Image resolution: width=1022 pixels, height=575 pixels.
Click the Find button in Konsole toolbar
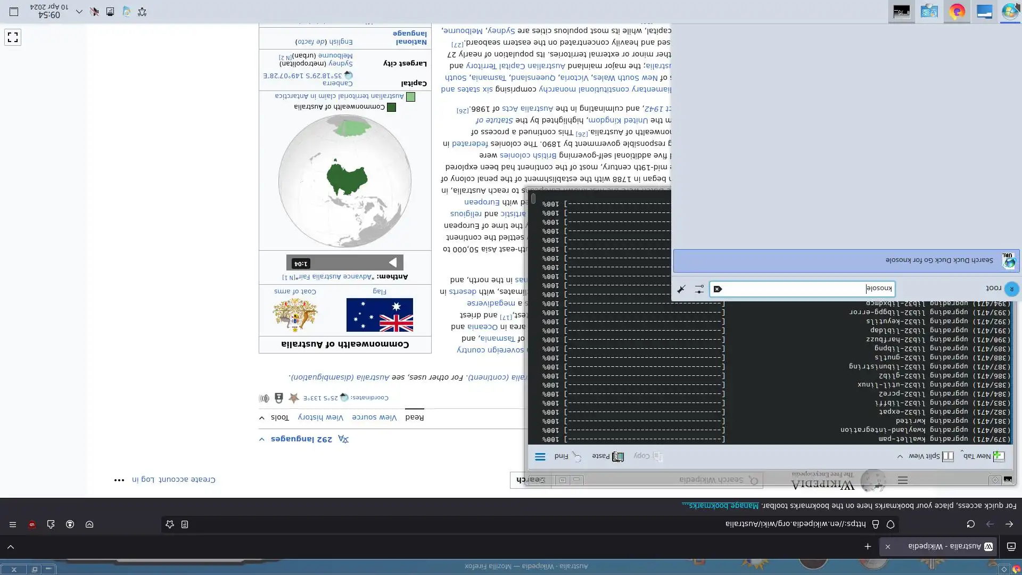(568, 456)
